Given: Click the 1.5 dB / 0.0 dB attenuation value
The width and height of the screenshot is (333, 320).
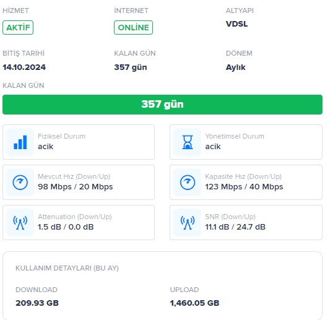Looking at the screenshot, I should pyautogui.click(x=66, y=227).
